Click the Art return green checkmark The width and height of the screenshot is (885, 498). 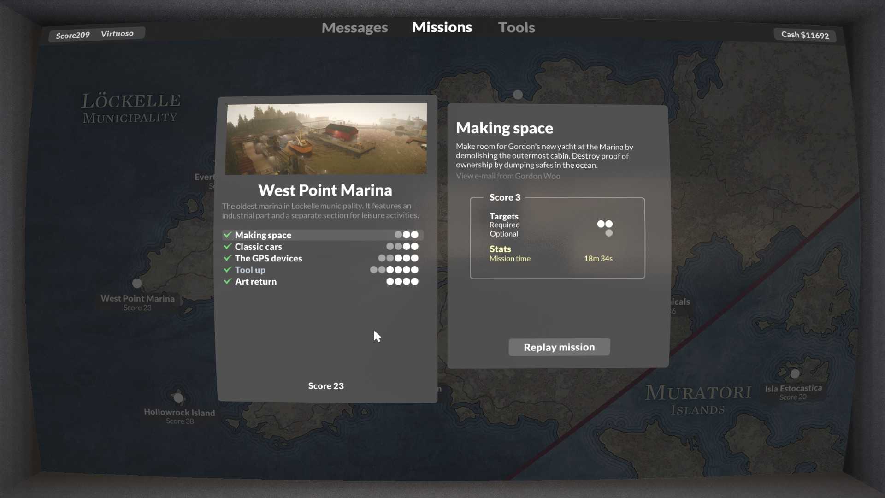pos(228,281)
